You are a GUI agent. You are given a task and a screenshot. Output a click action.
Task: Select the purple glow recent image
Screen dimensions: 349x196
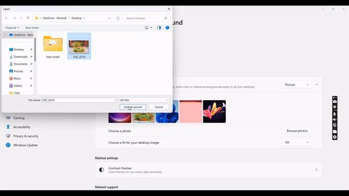click(x=120, y=118)
